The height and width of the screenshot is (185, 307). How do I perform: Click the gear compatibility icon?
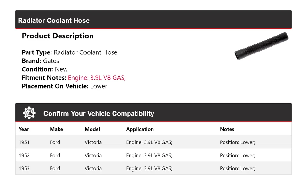(29, 113)
